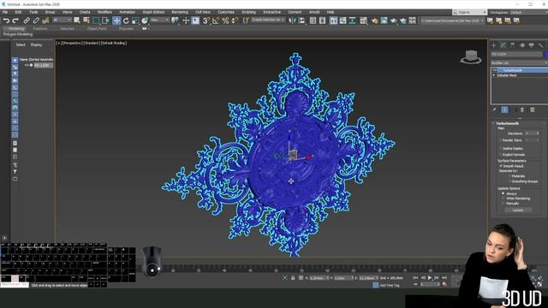Select the When Rendering radio button
This screenshot has height=308, width=548.
[503, 198]
